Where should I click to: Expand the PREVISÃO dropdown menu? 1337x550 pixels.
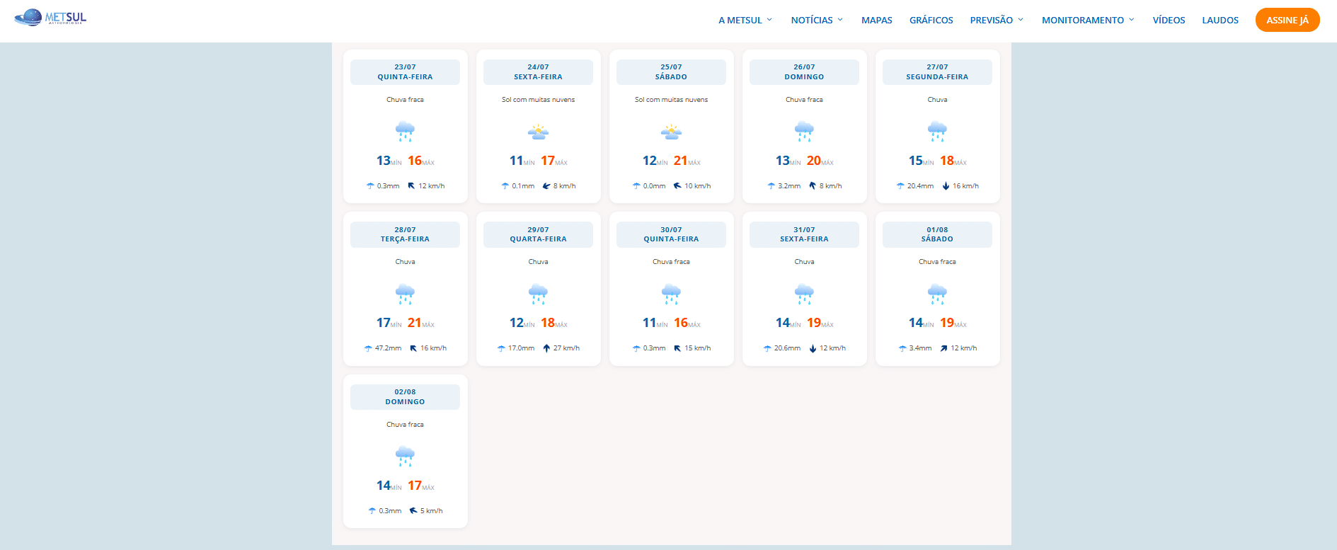[997, 21]
